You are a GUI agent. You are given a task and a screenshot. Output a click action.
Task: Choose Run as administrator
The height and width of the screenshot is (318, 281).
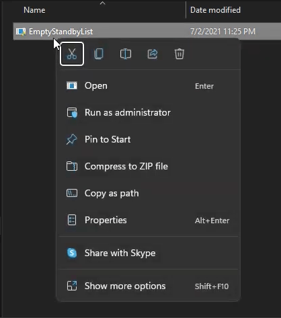[x=148, y=112]
